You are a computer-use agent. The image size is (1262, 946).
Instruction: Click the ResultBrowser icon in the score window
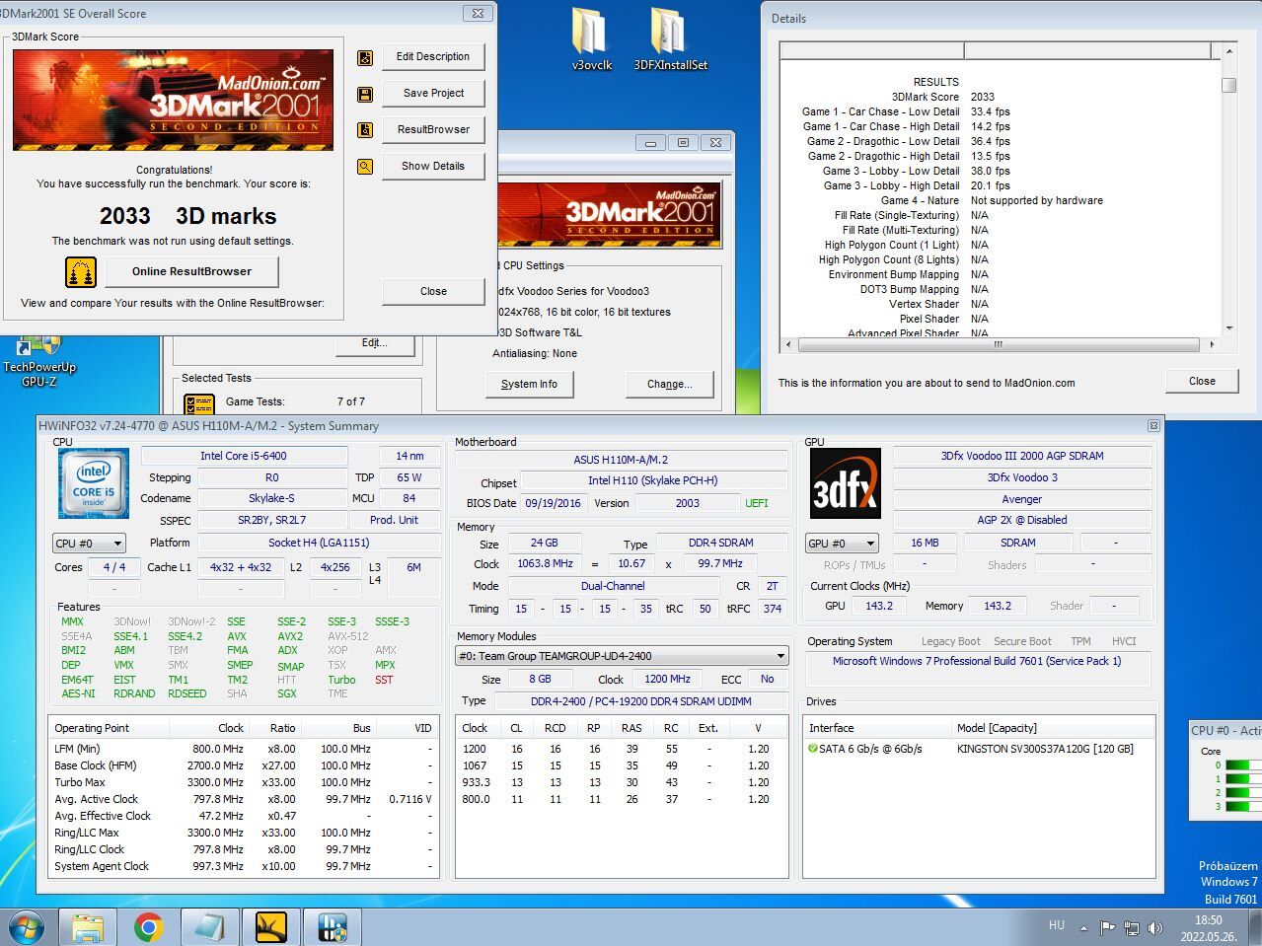tap(365, 130)
